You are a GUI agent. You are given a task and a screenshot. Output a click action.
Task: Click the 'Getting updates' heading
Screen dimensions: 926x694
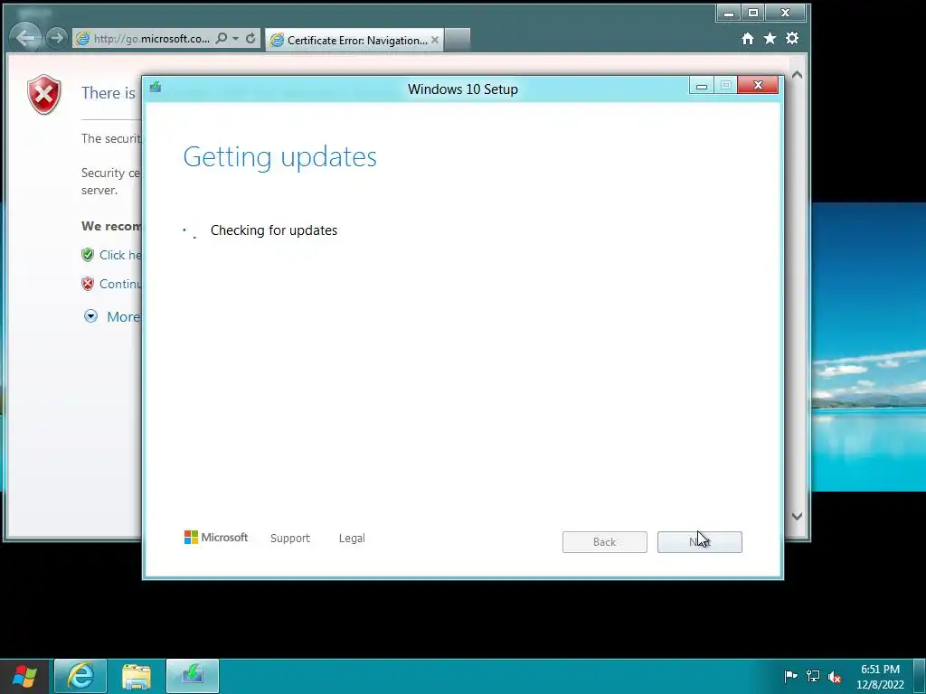[280, 157]
